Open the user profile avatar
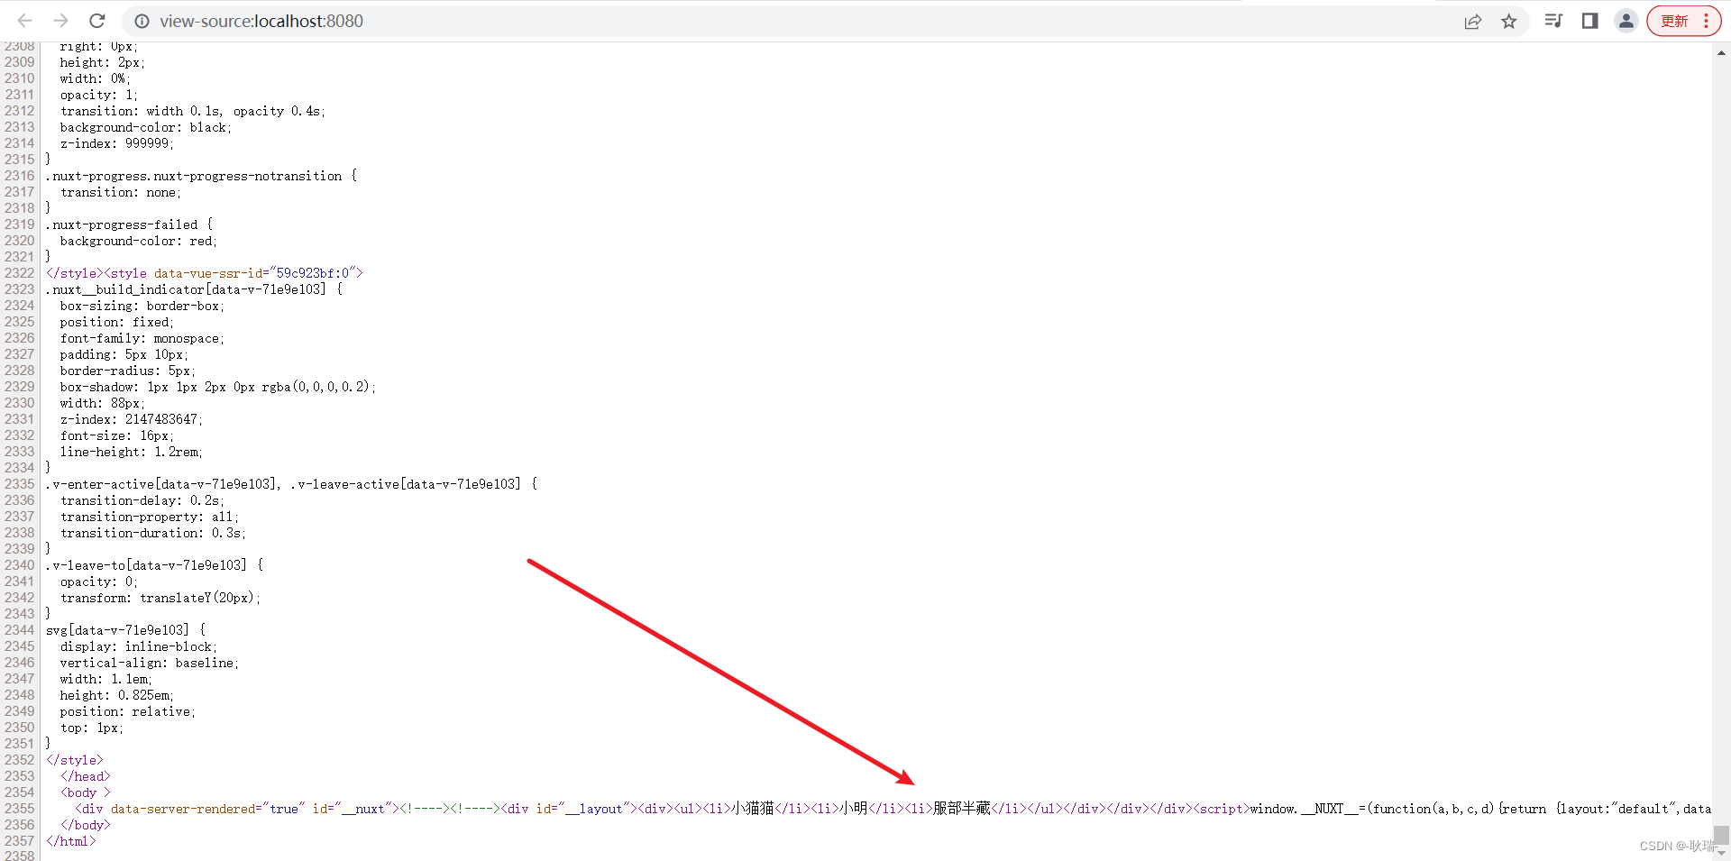The width and height of the screenshot is (1731, 861). click(1626, 21)
